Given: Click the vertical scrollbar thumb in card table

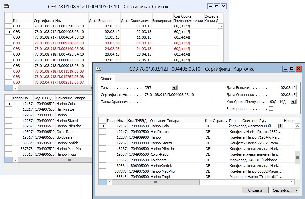Looking at the screenshot, I should coord(297,157).
